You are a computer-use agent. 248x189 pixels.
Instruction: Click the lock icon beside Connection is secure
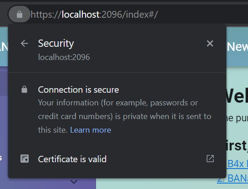tap(24, 90)
